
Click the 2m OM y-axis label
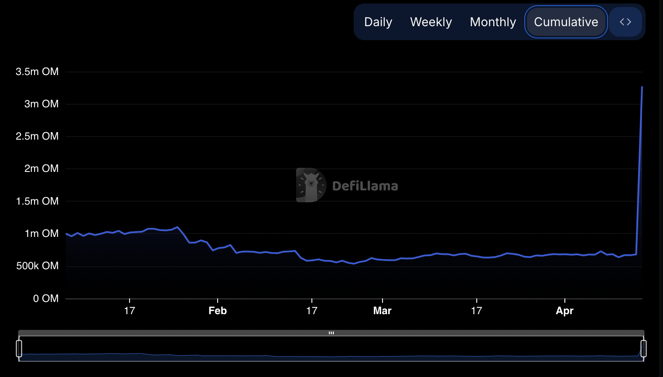[x=41, y=168]
